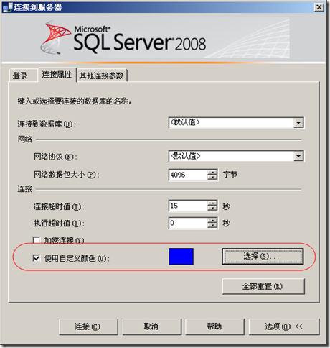Decrease 执行超时值 with the down arrow
The height and width of the screenshot is (348, 330).
tap(212, 226)
